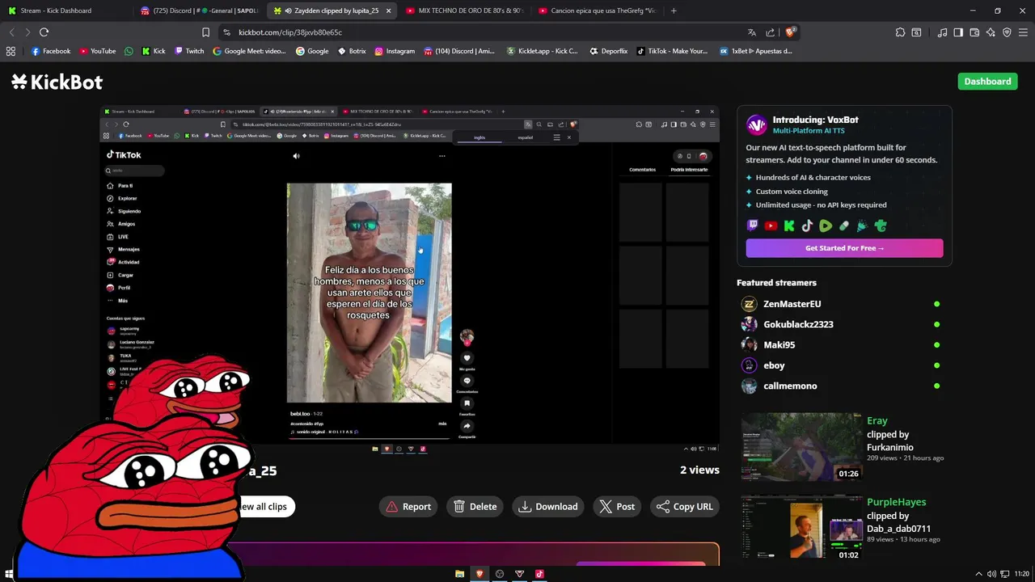Open Eray clip title link
Viewport: 1035px width, 582px height.
click(x=877, y=421)
